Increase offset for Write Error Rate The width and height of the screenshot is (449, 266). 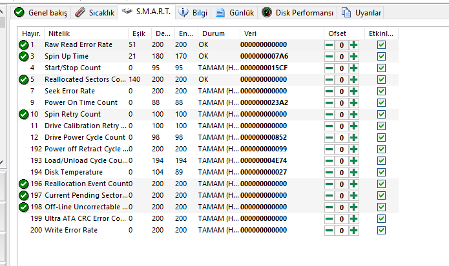point(353,231)
